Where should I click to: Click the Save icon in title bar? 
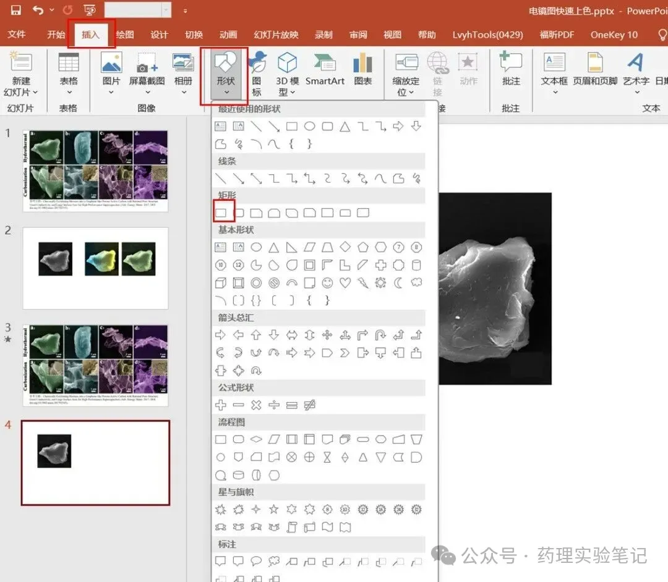(15, 10)
